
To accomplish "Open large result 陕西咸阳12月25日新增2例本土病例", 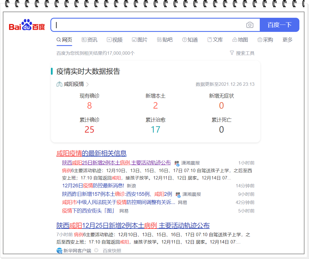I will point(133,226).
